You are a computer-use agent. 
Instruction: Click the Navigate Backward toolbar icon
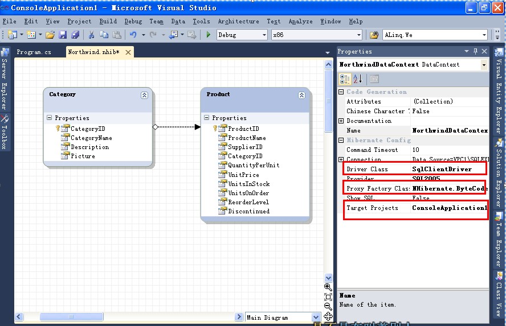click(x=174, y=35)
